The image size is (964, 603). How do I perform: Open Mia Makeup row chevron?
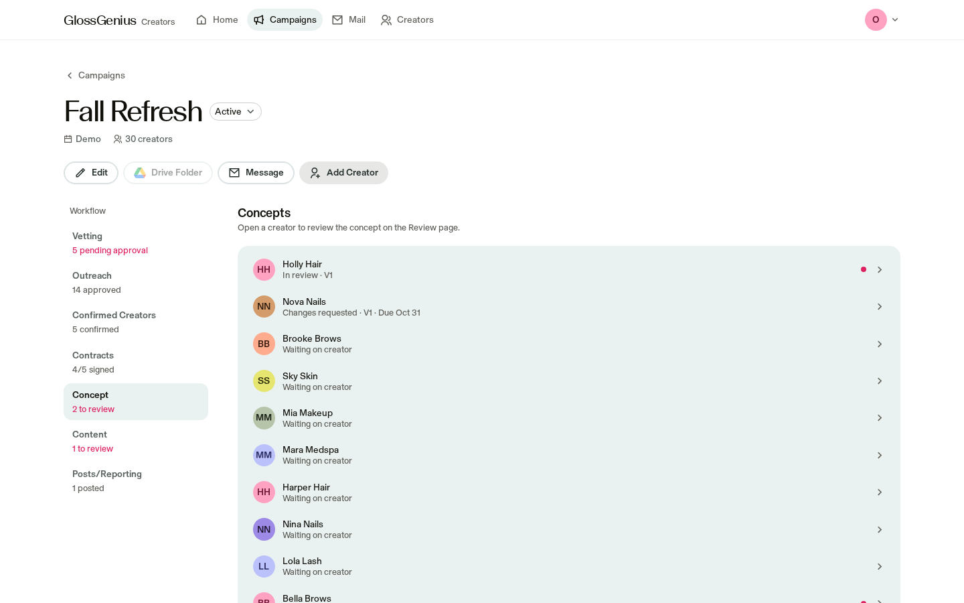point(880,418)
